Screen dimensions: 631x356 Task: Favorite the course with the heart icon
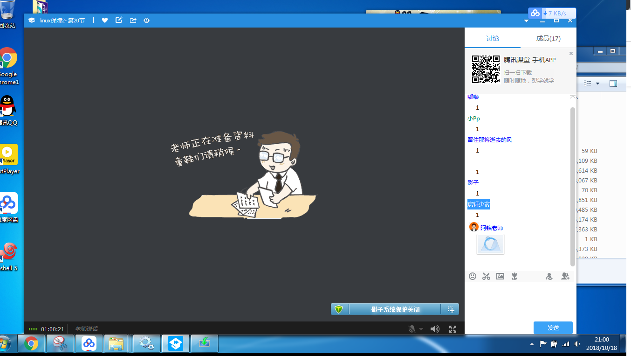[x=105, y=20]
